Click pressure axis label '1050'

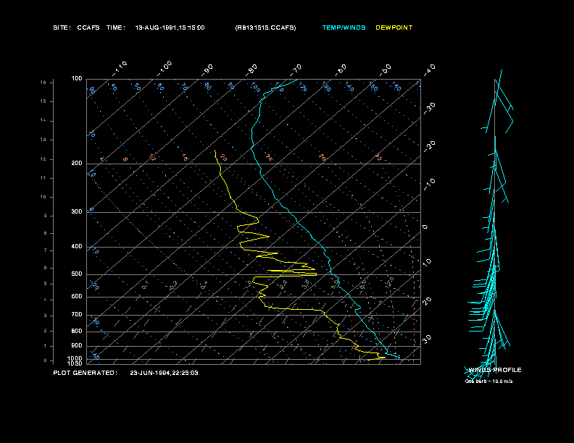75,363
